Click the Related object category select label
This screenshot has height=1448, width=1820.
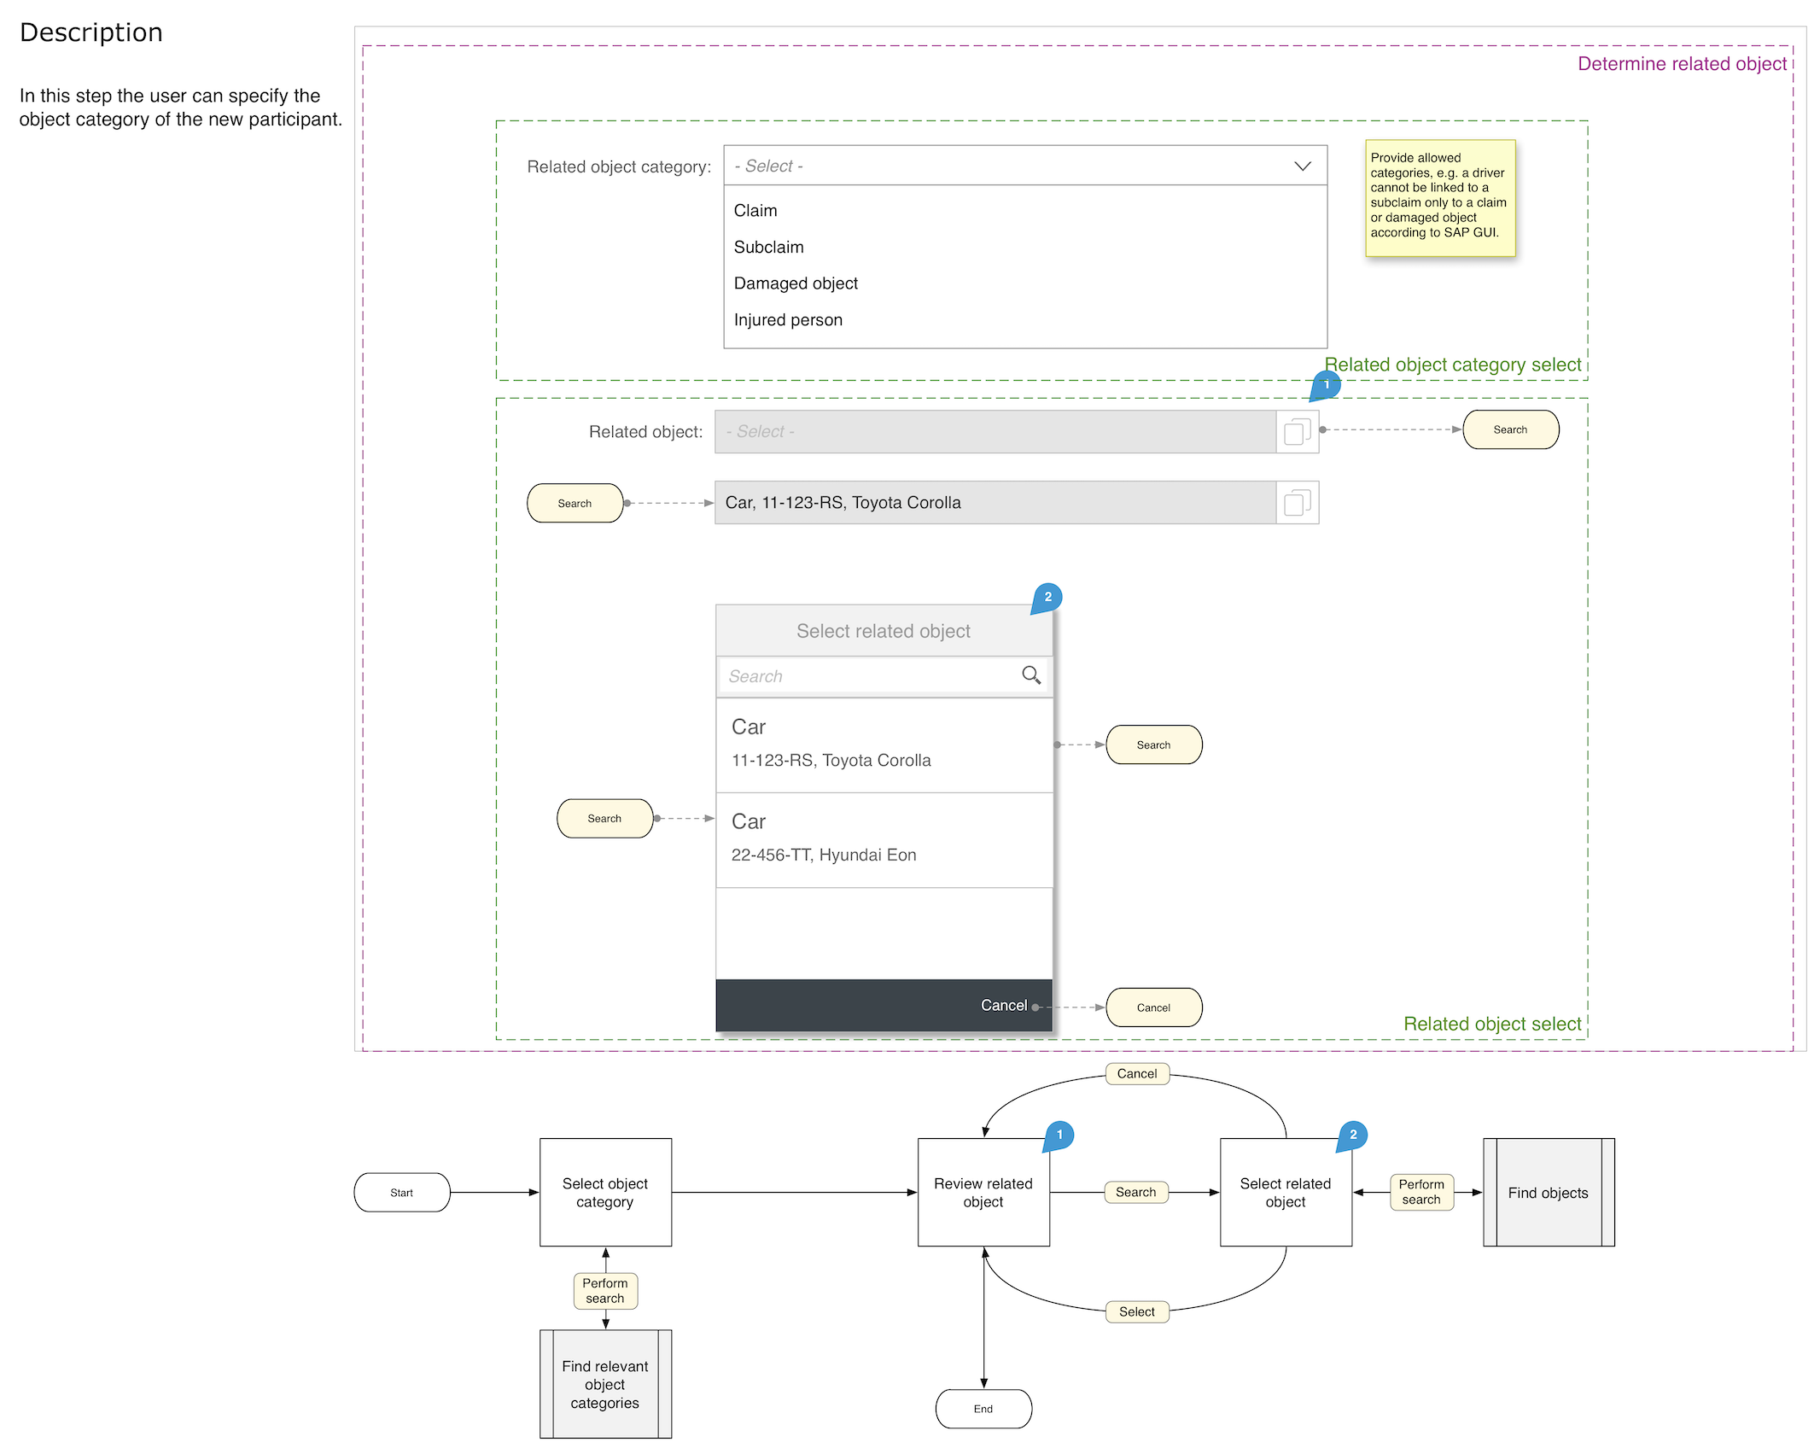pyautogui.click(x=1453, y=365)
